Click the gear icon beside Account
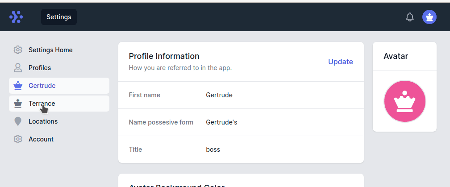 point(18,139)
